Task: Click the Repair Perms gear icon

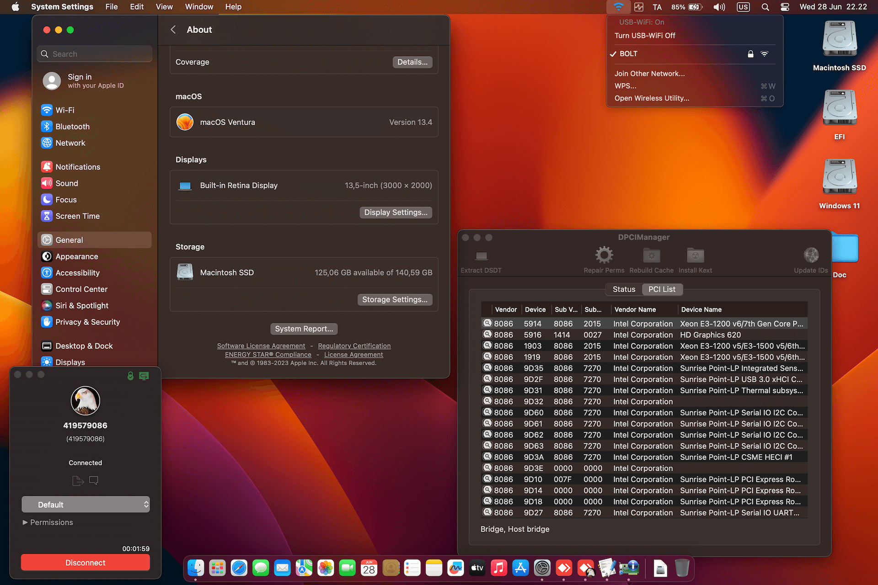Action: pyautogui.click(x=604, y=255)
